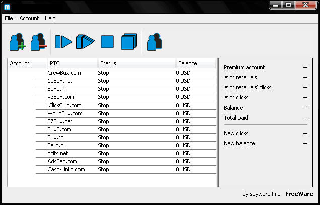Screen dimensions: 320x205
Task: Select the 10Bux.net row
Action: 126,81
